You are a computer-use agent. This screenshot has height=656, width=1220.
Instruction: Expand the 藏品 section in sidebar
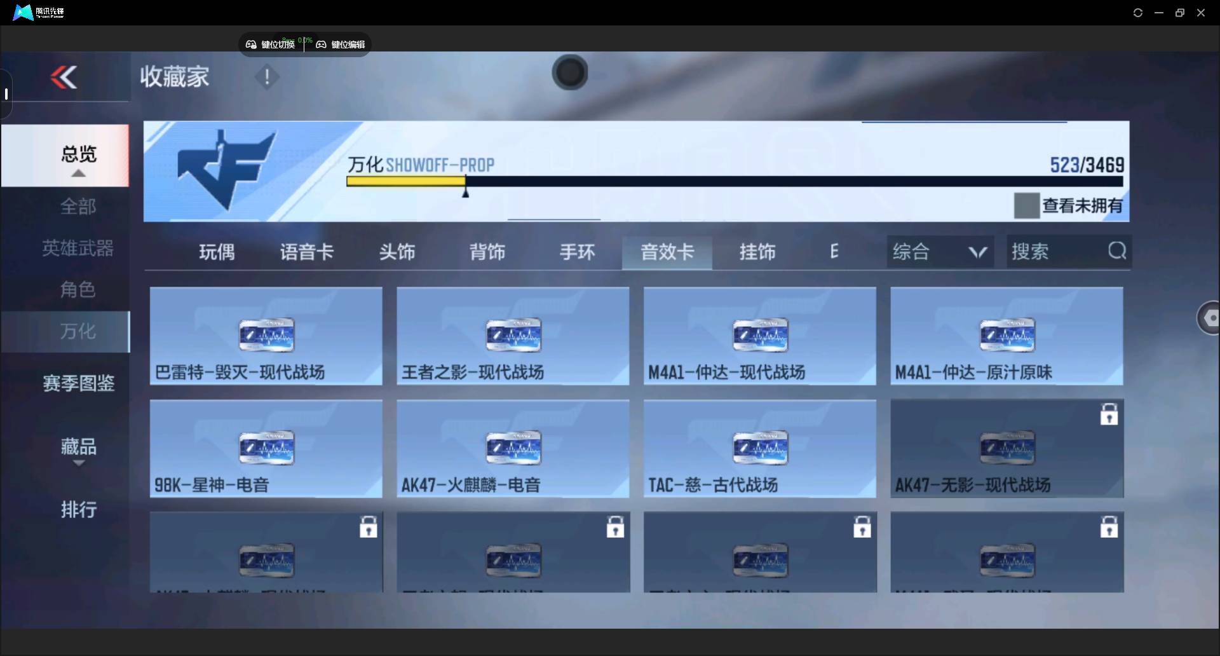(x=78, y=462)
